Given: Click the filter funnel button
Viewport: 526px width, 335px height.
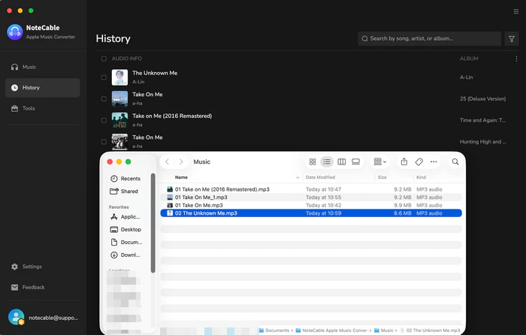Looking at the screenshot, I should click(512, 39).
